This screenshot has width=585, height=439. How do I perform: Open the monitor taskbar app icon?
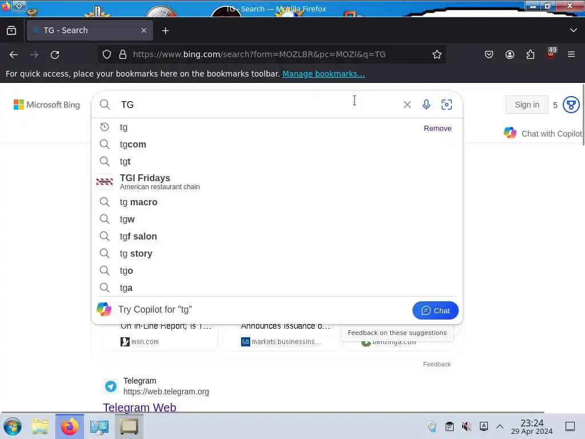pyautogui.click(x=129, y=426)
